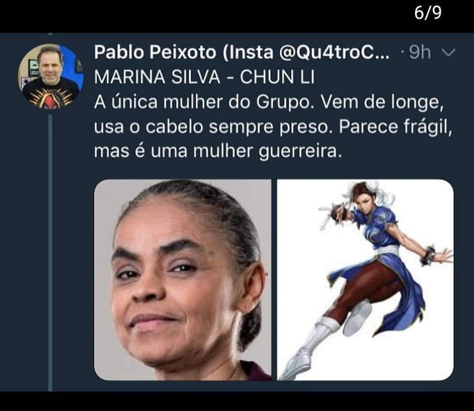The width and height of the screenshot is (474, 411).
Task: Click the MARINA SILVA - CHUN LI heading
Action: point(204,77)
